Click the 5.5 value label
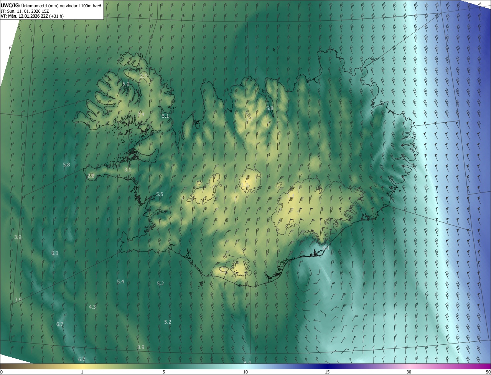 click(x=160, y=194)
